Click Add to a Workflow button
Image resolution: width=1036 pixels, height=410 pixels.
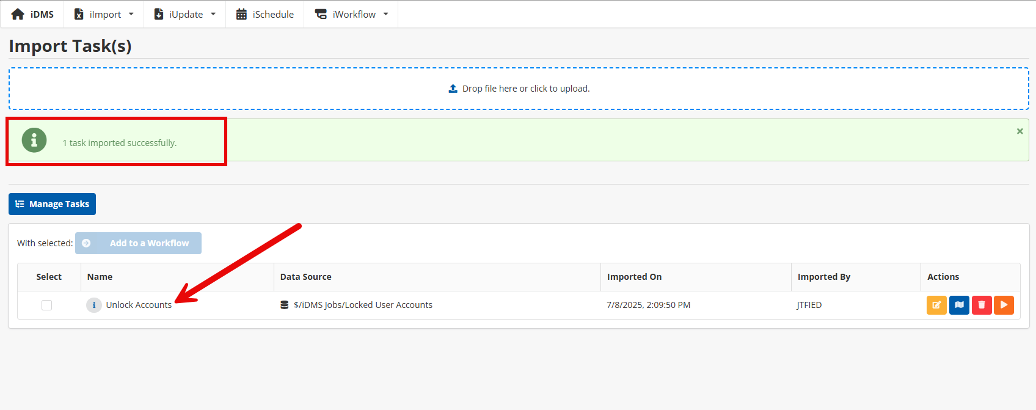pos(138,243)
